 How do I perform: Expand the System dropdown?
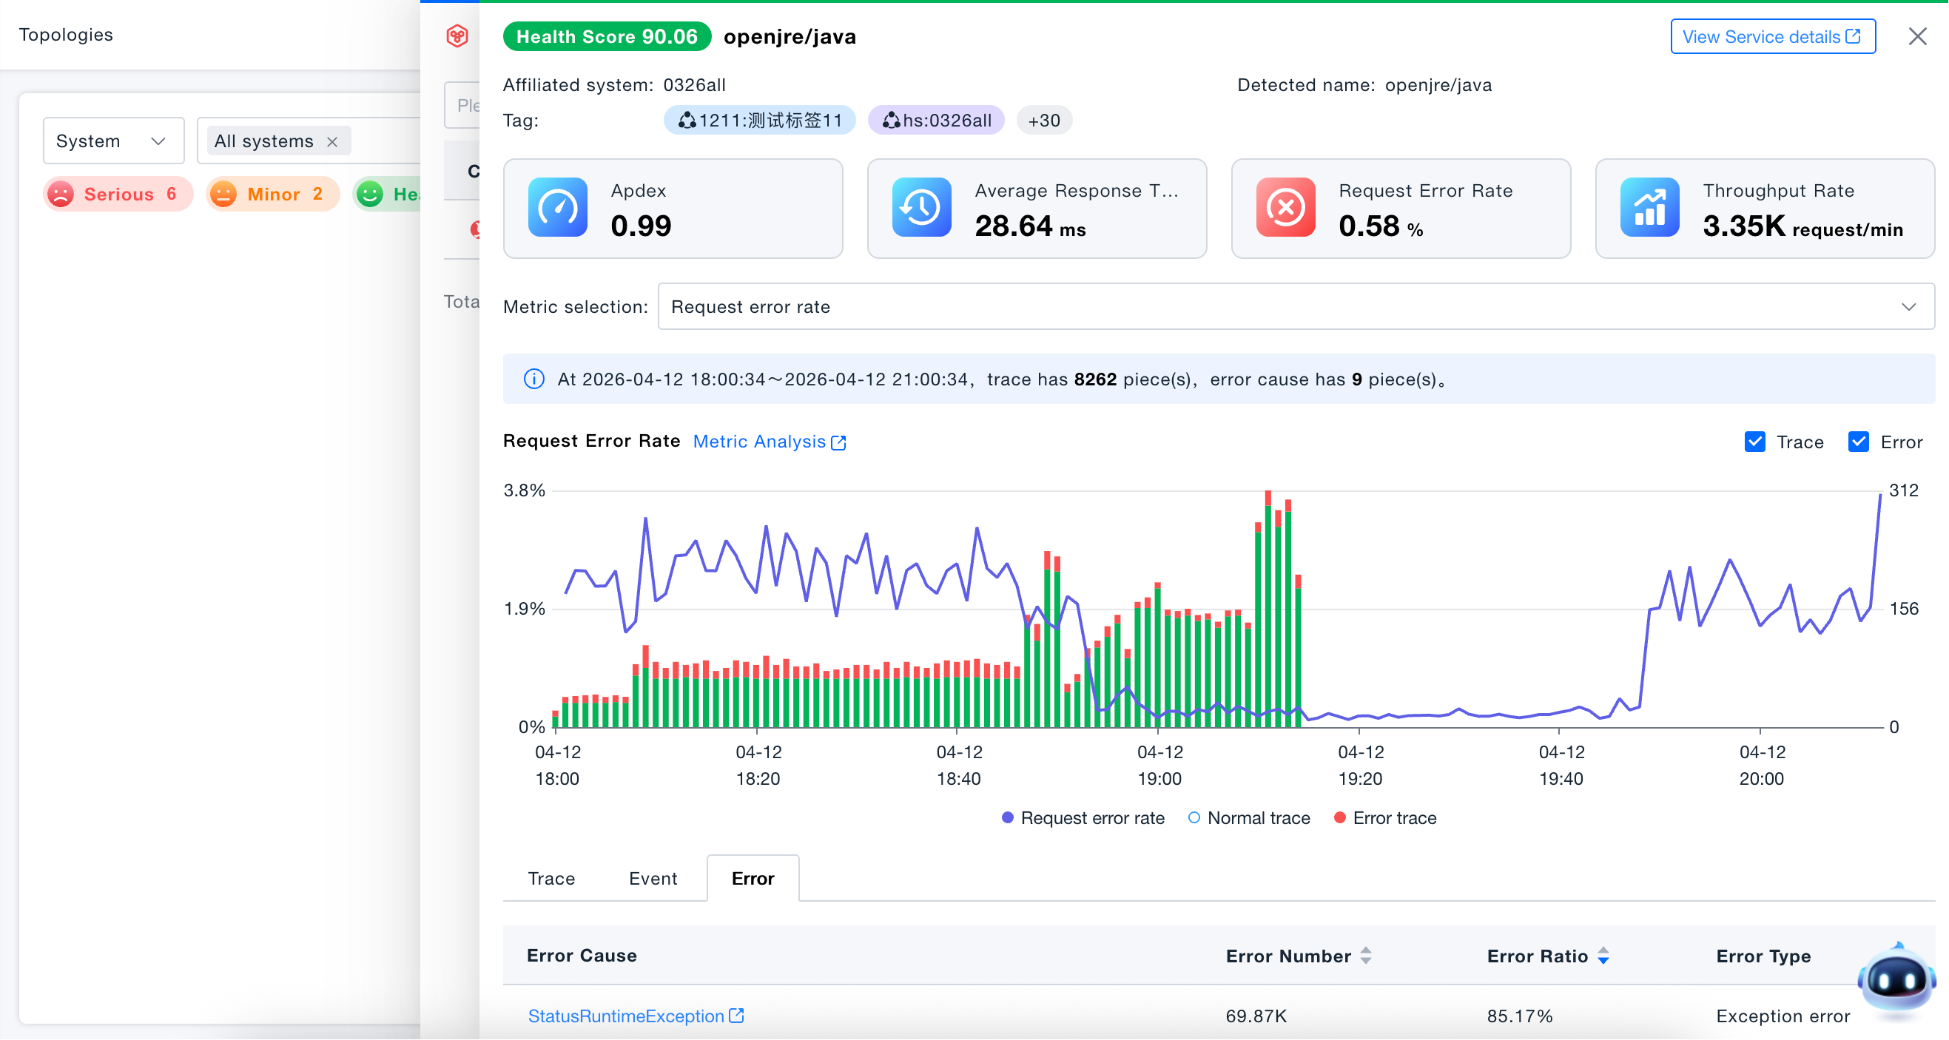tap(113, 141)
